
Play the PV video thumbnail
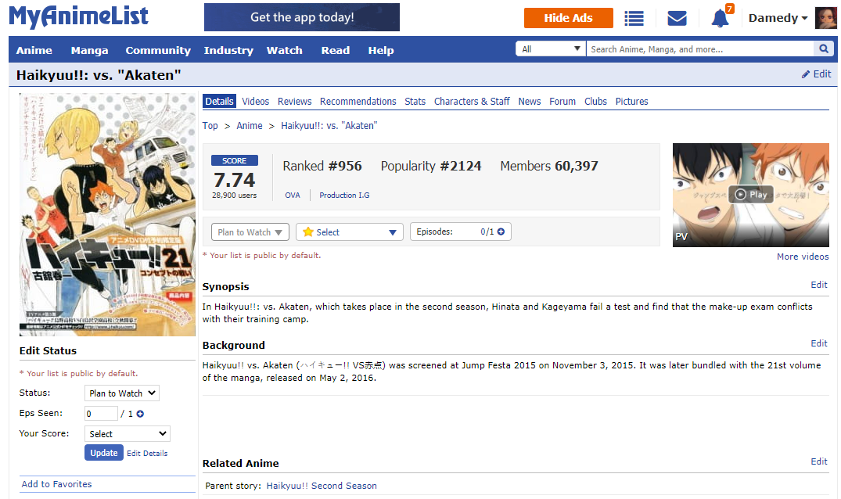[750, 195]
